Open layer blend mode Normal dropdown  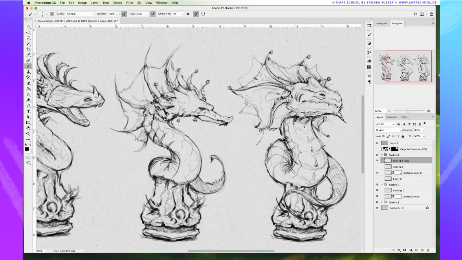coord(388,130)
